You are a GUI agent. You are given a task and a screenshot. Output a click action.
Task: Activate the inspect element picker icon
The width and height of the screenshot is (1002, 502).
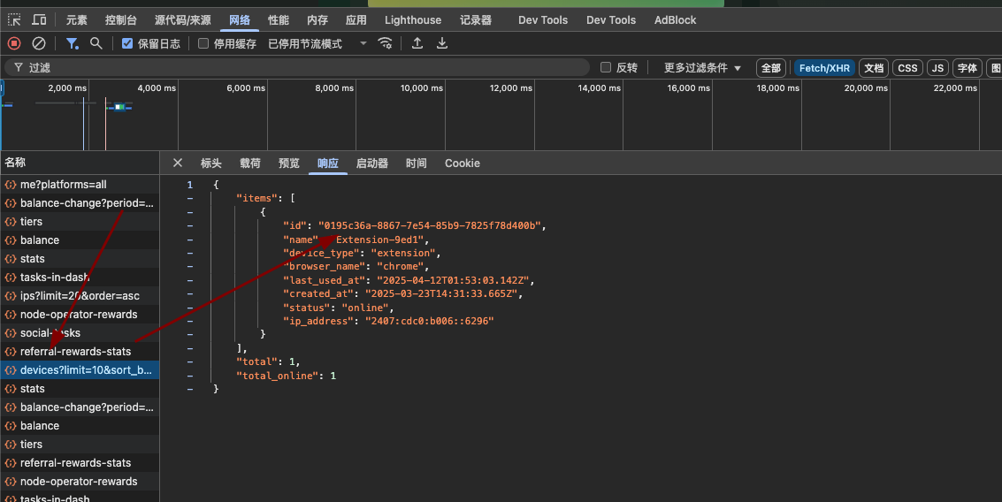(x=14, y=19)
